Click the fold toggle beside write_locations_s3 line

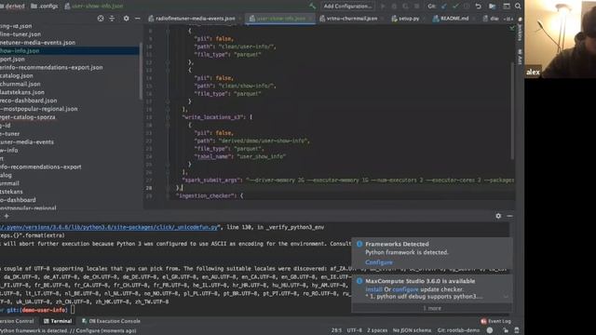(x=168, y=117)
